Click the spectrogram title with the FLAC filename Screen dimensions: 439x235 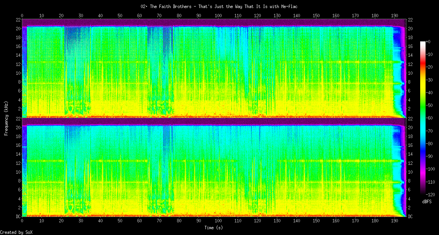coord(219,7)
